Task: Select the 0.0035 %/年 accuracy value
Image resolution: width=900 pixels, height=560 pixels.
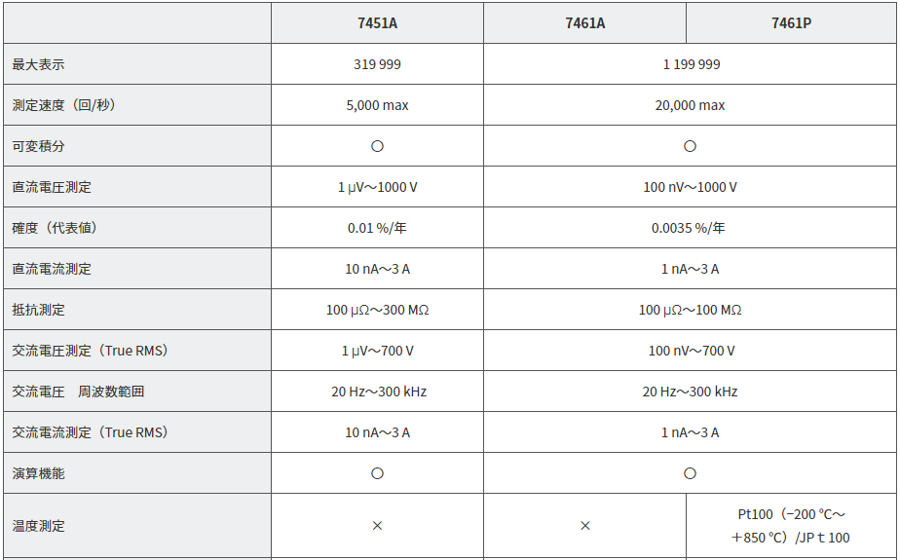Action: 688,228
